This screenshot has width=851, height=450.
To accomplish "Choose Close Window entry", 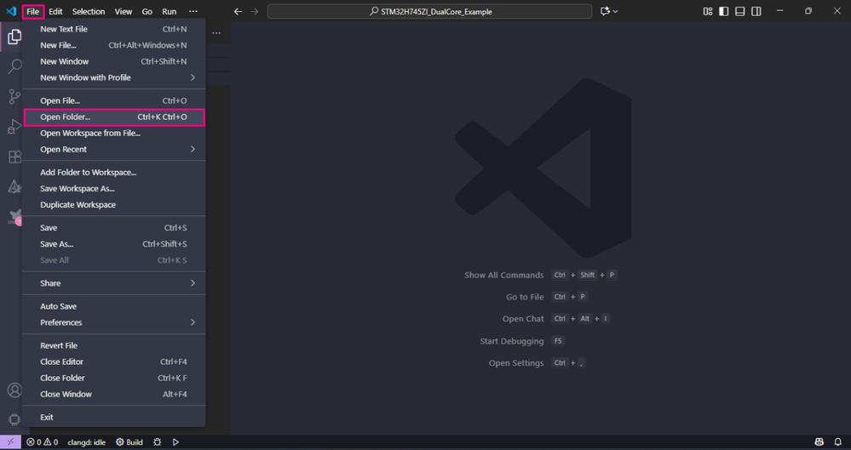I will tap(113, 394).
